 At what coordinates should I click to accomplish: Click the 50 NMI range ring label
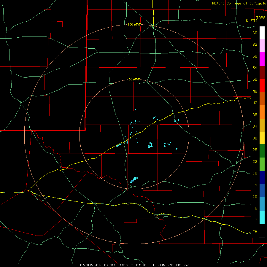[134, 79]
